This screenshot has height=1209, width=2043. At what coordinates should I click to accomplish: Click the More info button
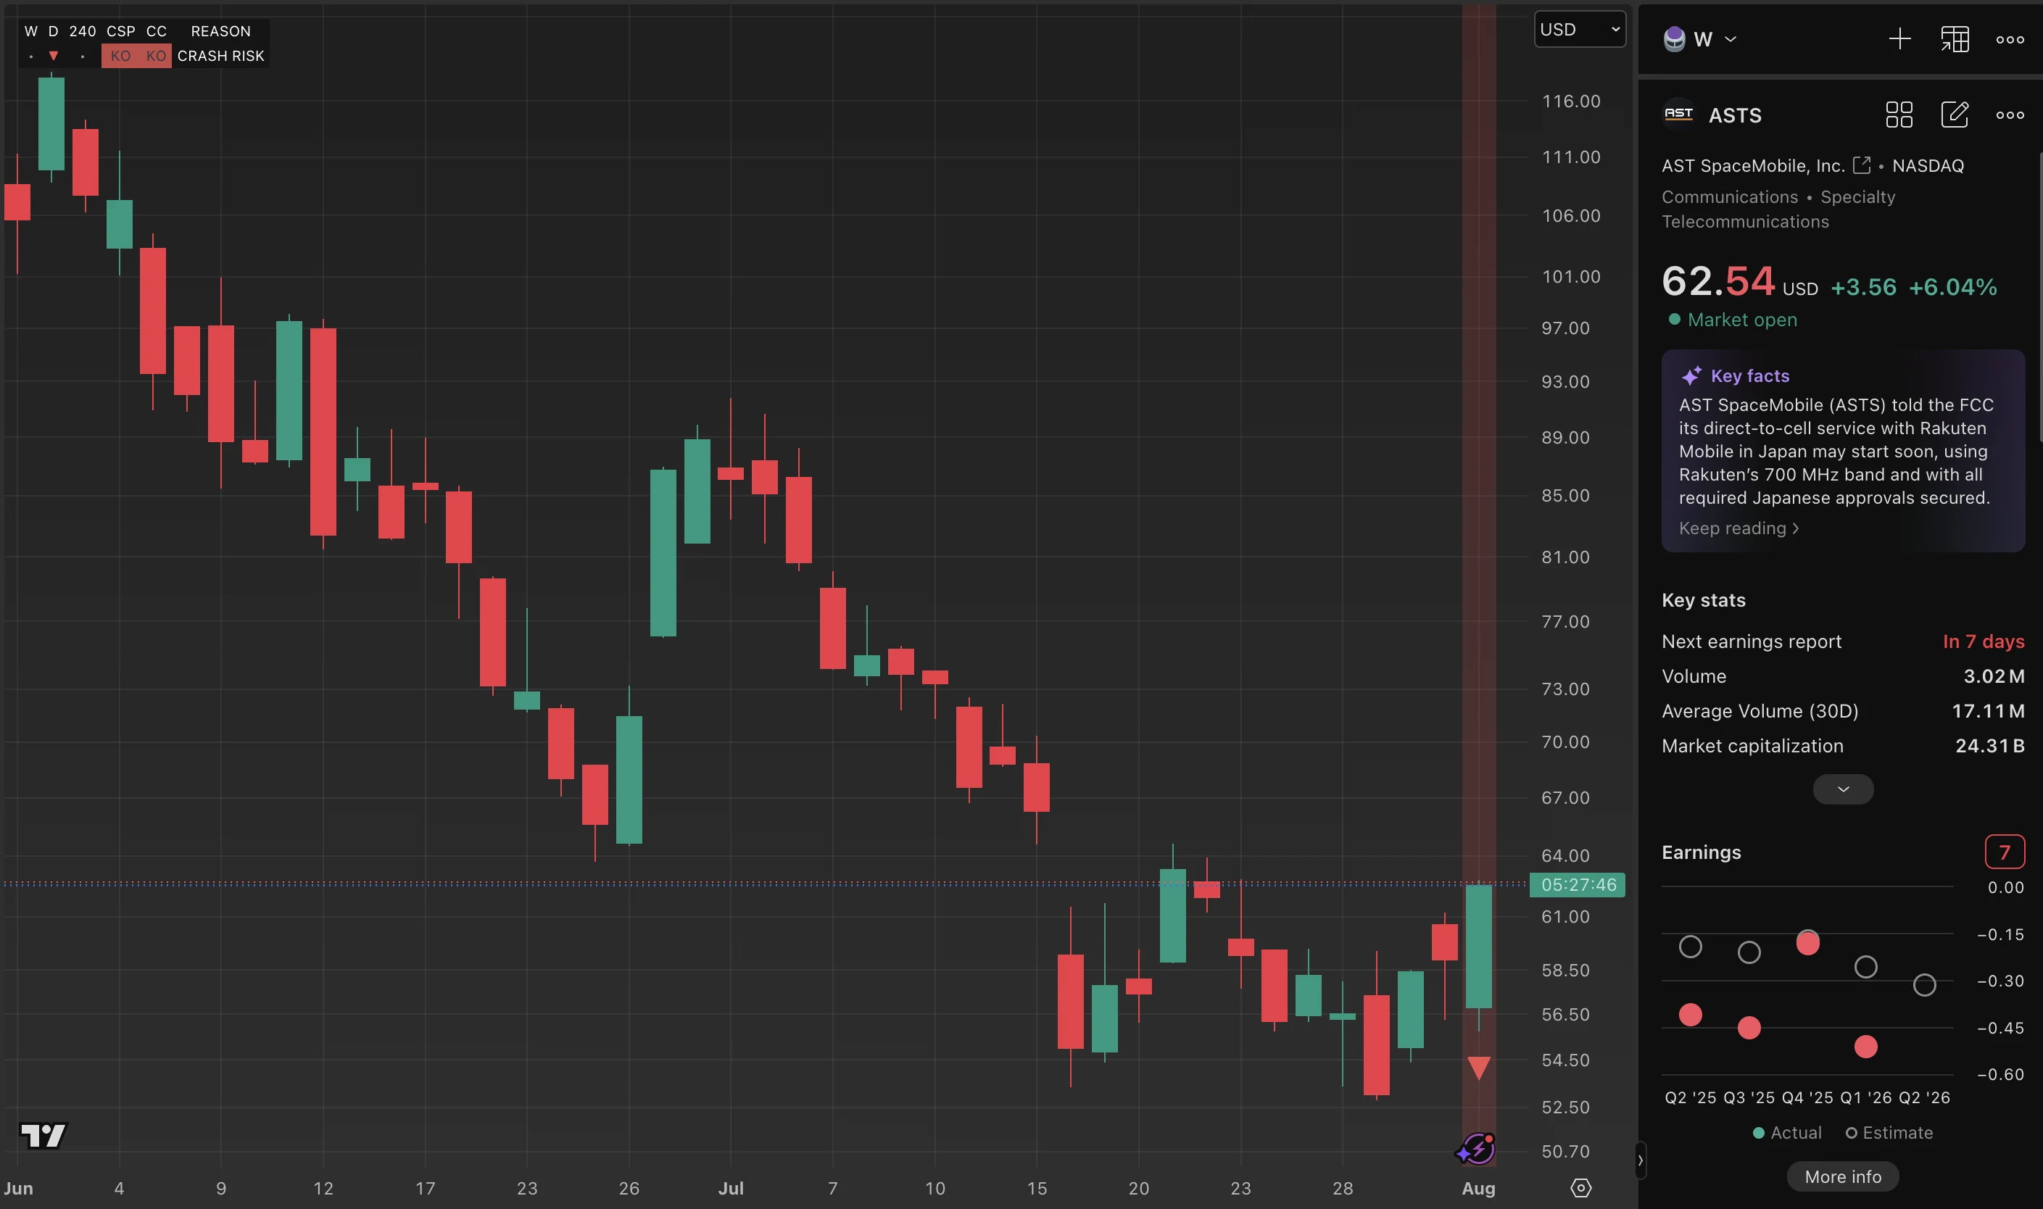[x=1842, y=1176]
